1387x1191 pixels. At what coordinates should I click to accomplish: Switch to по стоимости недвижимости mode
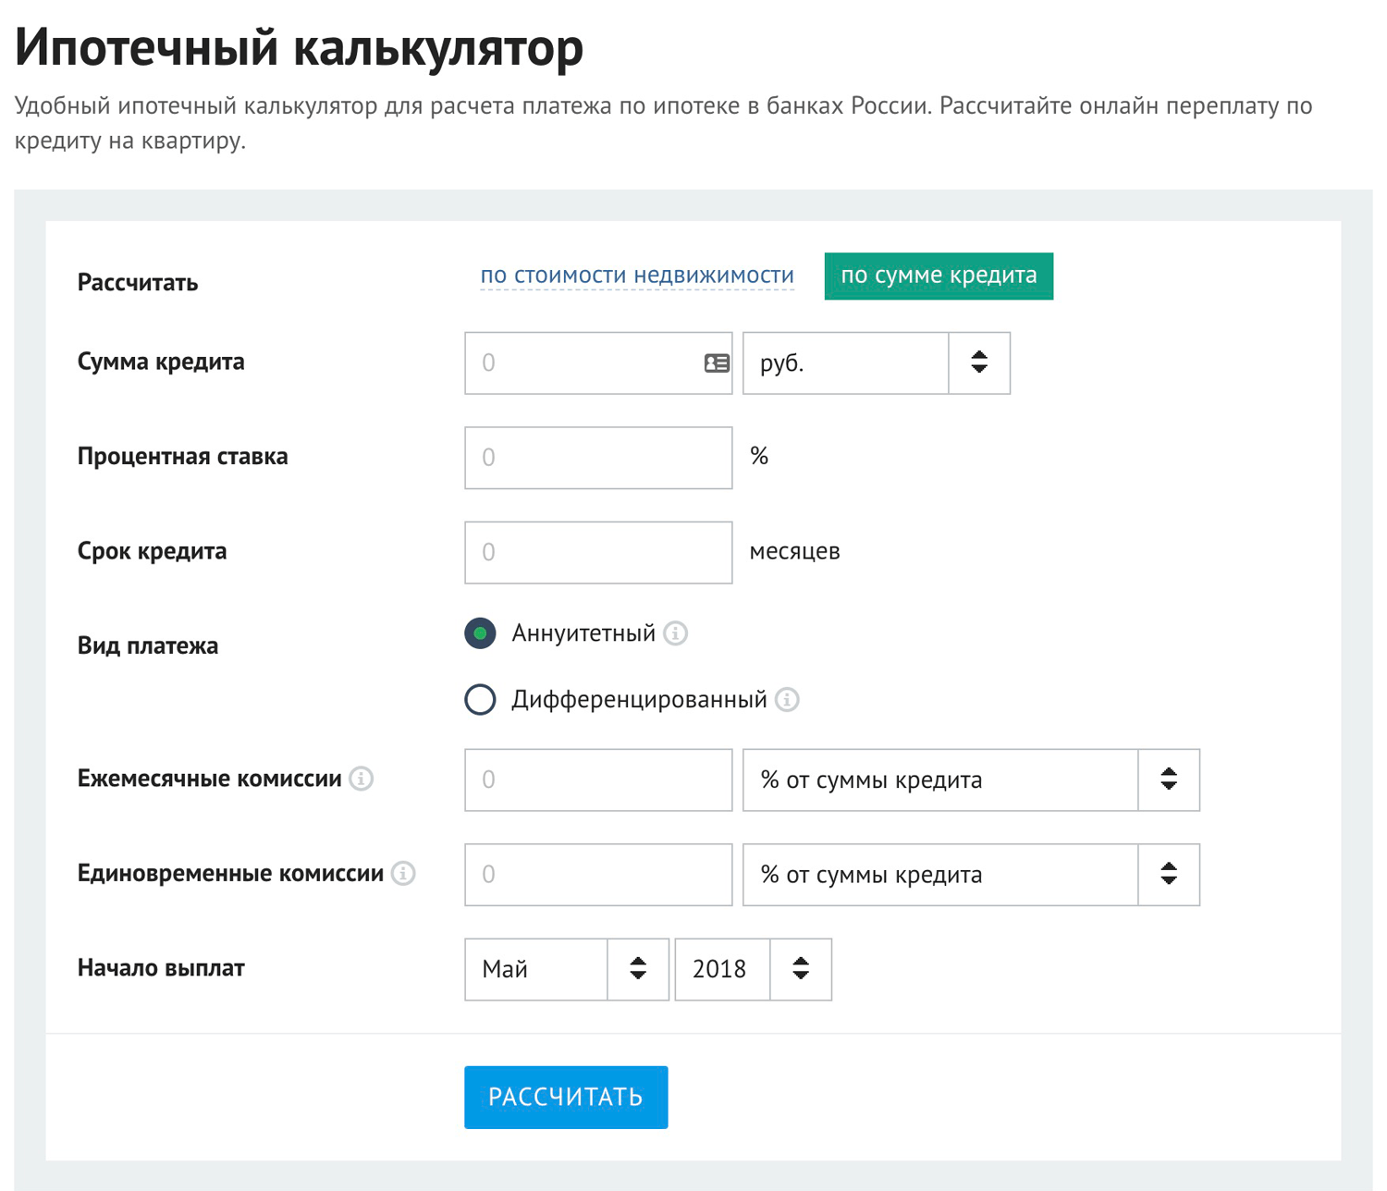[637, 276]
